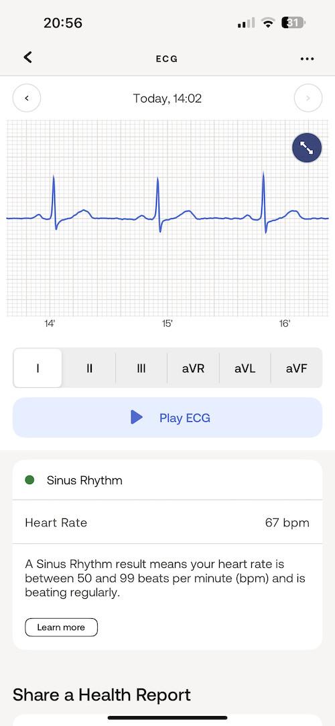The width and height of the screenshot is (335, 726).
Task: Show the aVF lead
Action: [297, 368]
